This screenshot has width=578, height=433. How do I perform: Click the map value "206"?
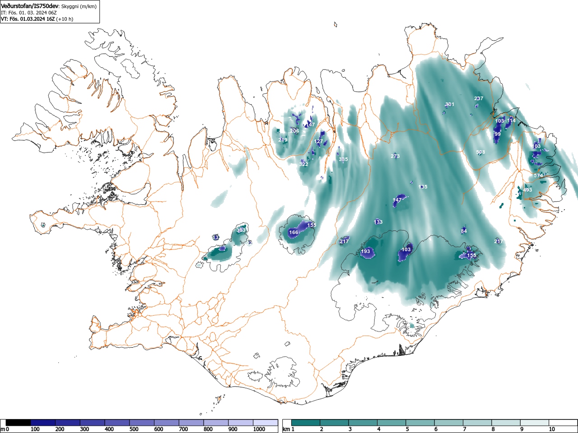[294, 131]
